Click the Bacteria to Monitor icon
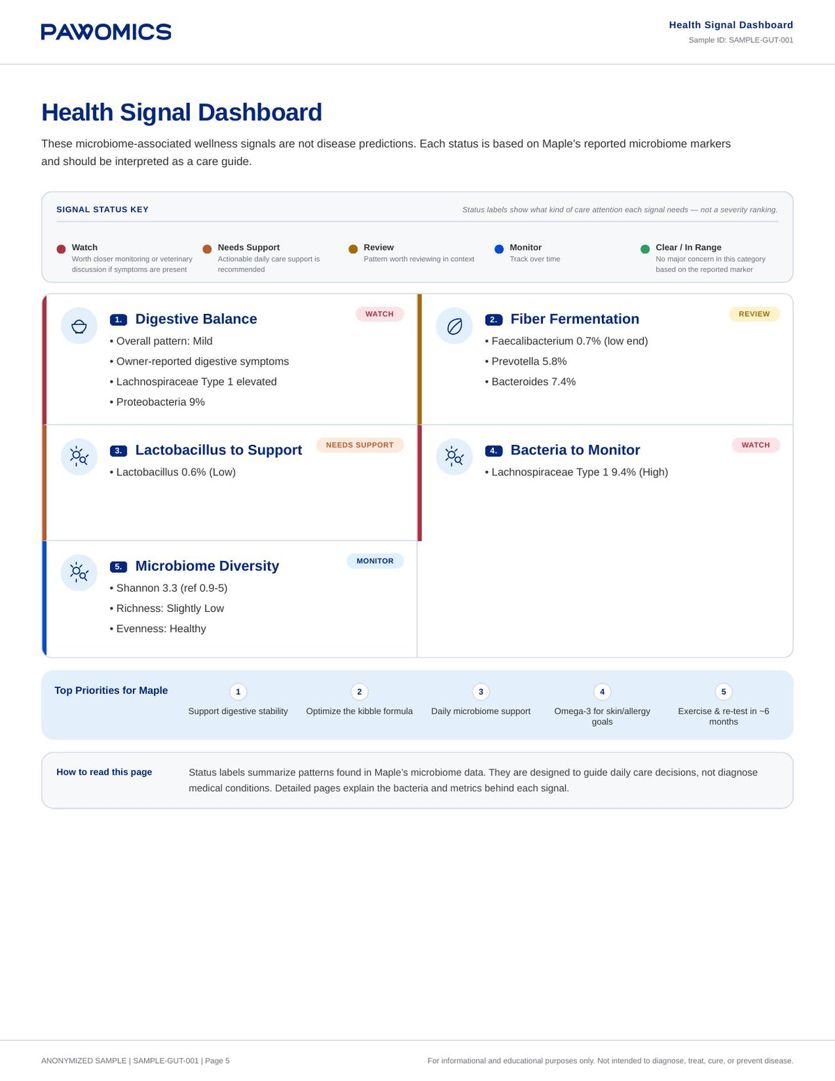Screen dimensions: 835x1081 454,457
